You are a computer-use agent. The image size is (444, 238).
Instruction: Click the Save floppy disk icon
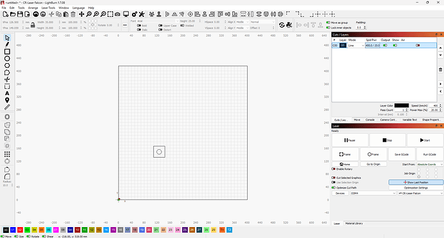(20, 14)
